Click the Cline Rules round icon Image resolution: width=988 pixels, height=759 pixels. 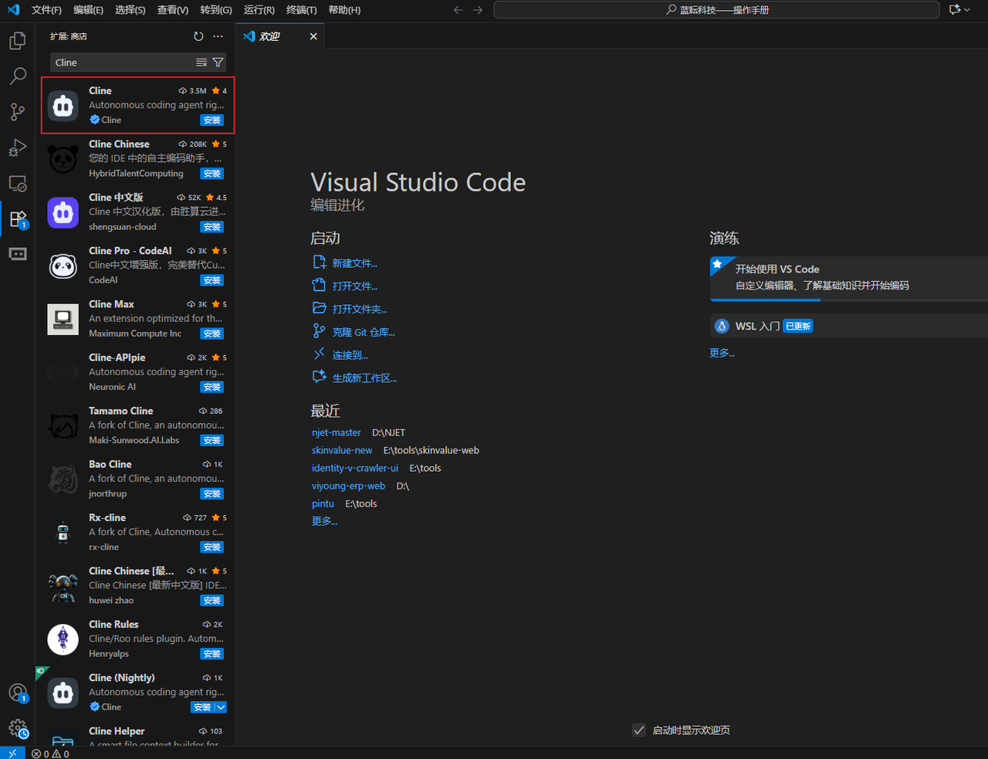(x=63, y=639)
